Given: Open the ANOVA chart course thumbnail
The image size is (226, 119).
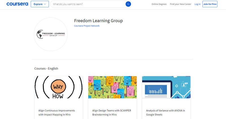Looking at the screenshot, I should 166,87.
